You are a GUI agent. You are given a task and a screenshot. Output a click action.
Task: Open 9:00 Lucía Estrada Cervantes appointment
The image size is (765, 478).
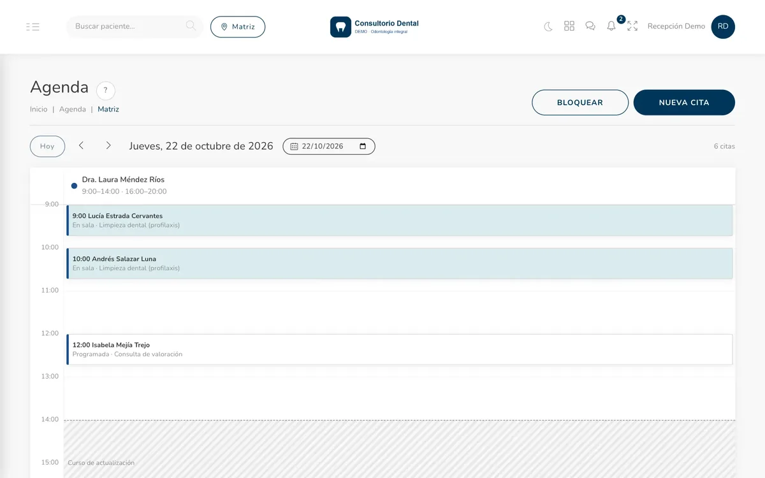(x=400, y=221)
